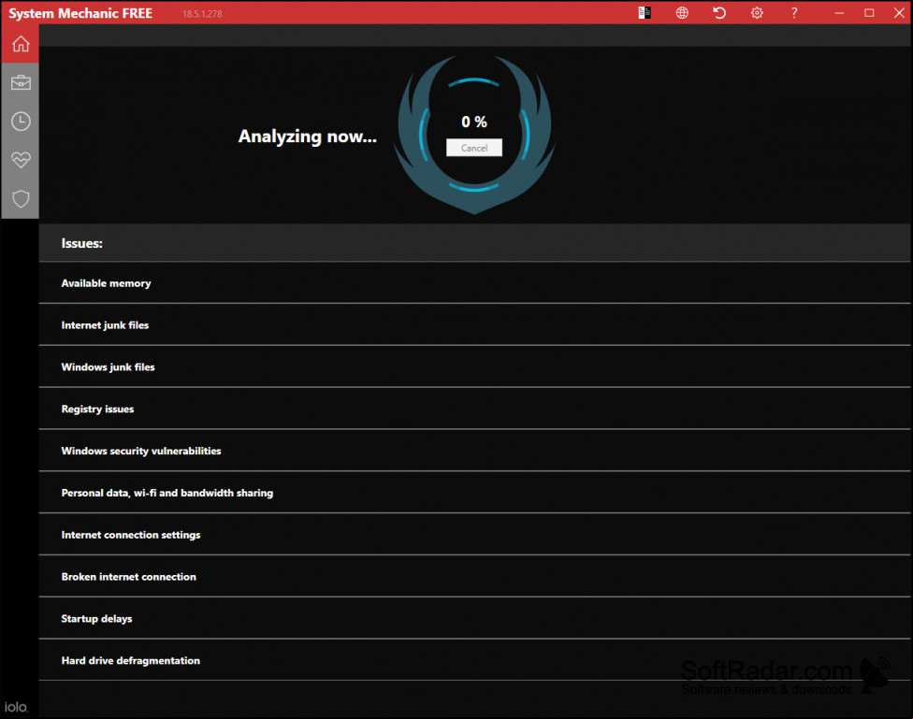Image resolution: width=913 pixels, height=719 pixels.
Task: Open the shield Security sidebar icon
Action: coord(21,198)
